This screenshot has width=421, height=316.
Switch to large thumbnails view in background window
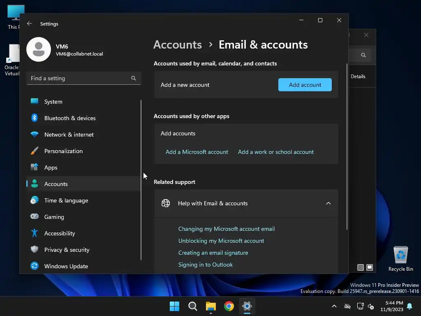370,267
